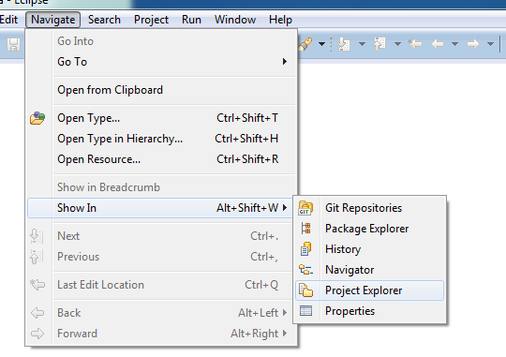Choose History in Show In submenu
This screenshot has width=506, height=357.
click(x=369, y=249)
